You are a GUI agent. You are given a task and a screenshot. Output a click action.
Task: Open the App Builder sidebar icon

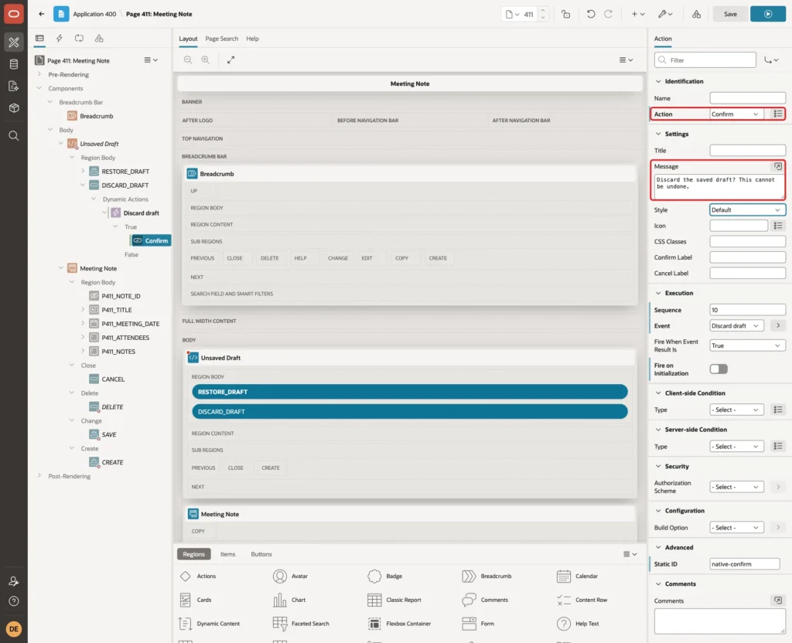(x=14, y=43)
